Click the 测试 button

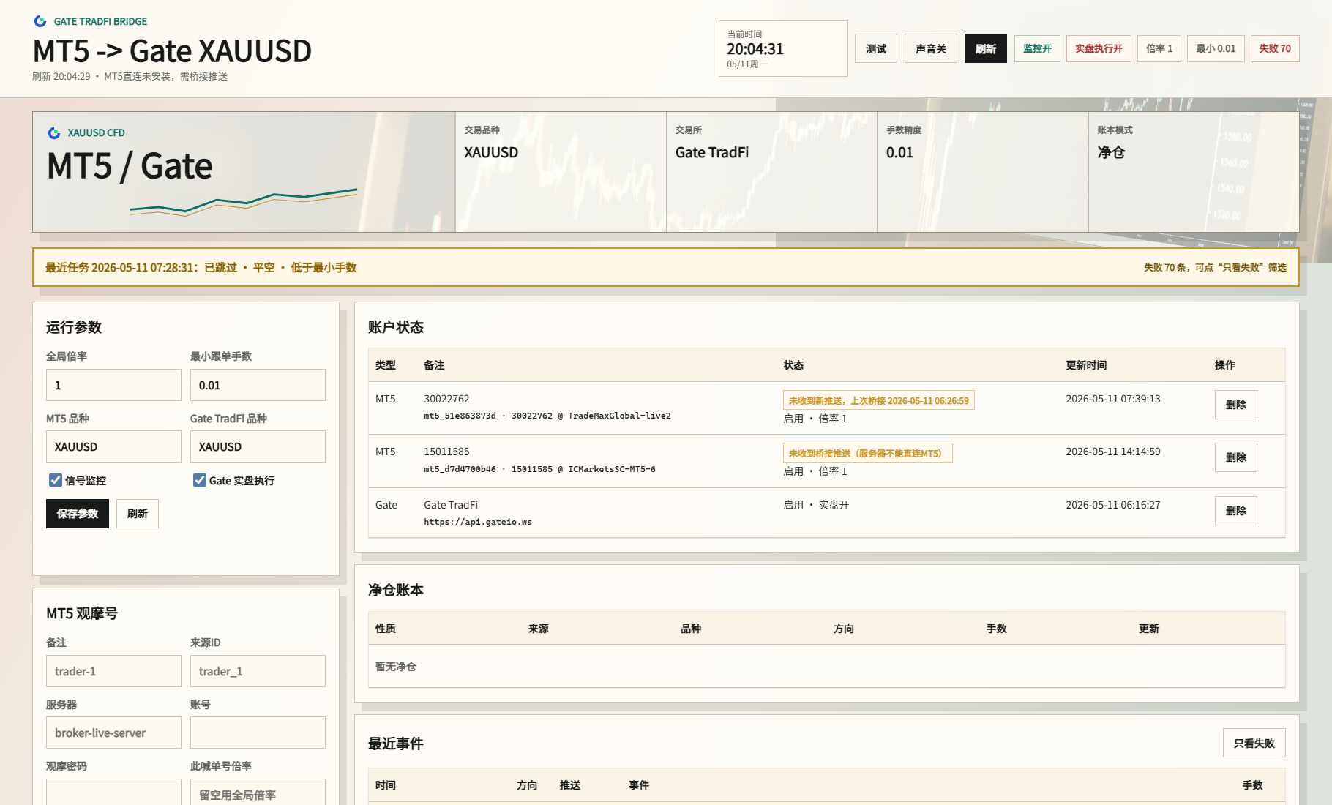(876, 48)
